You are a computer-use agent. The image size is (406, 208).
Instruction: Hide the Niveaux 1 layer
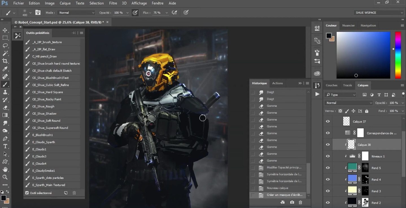pos(328,156)
